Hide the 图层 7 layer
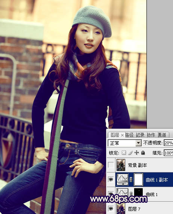Viewport: 173px width, 214px height. (111, 208)
